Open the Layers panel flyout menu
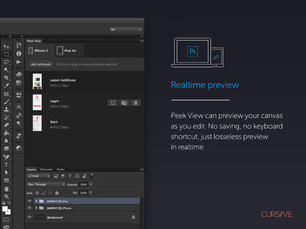Image resolution: width=306 pixels, height=229 pixels. tap(142, 169)
